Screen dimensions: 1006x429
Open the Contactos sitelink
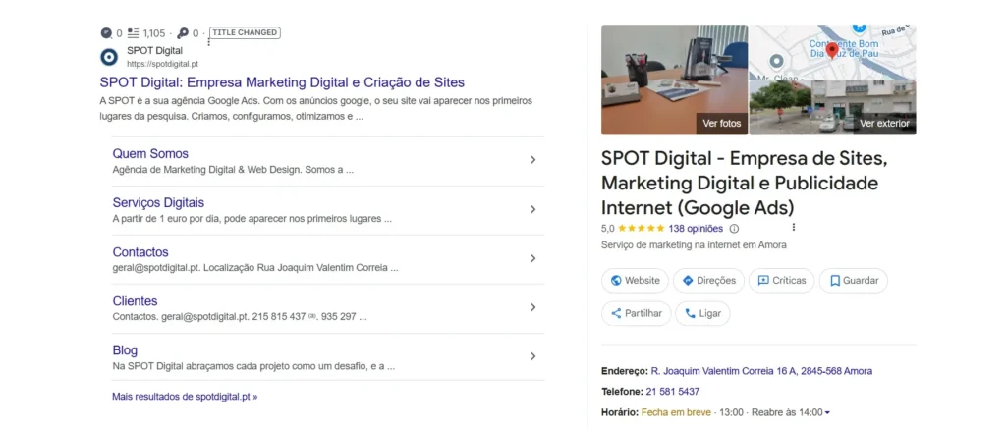pos(140,252)
